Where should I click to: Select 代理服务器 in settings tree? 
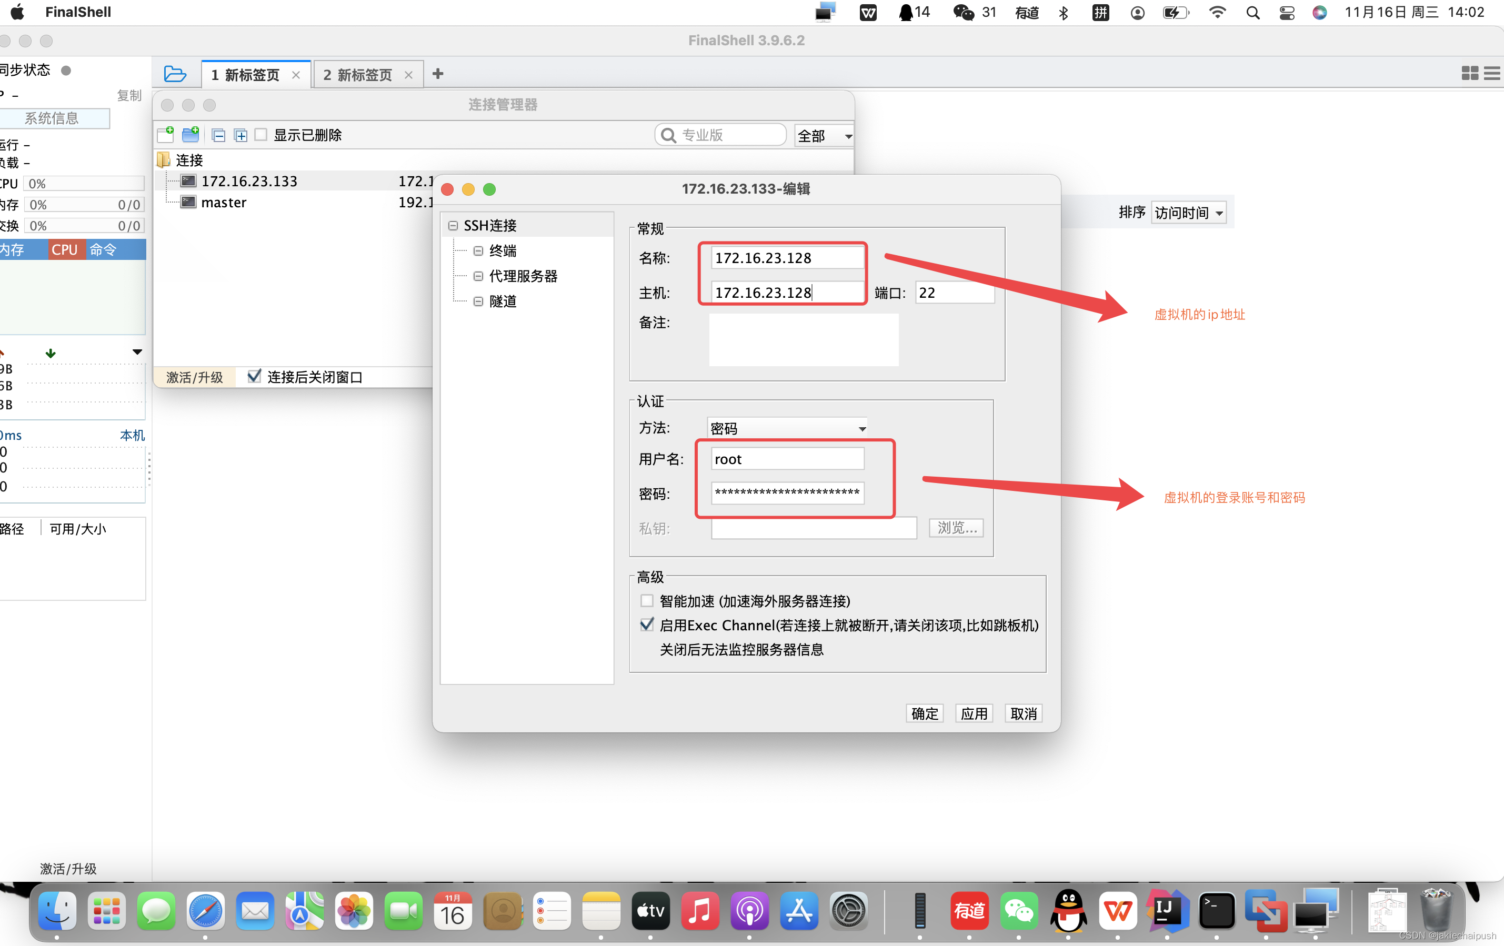coord(523,276)
